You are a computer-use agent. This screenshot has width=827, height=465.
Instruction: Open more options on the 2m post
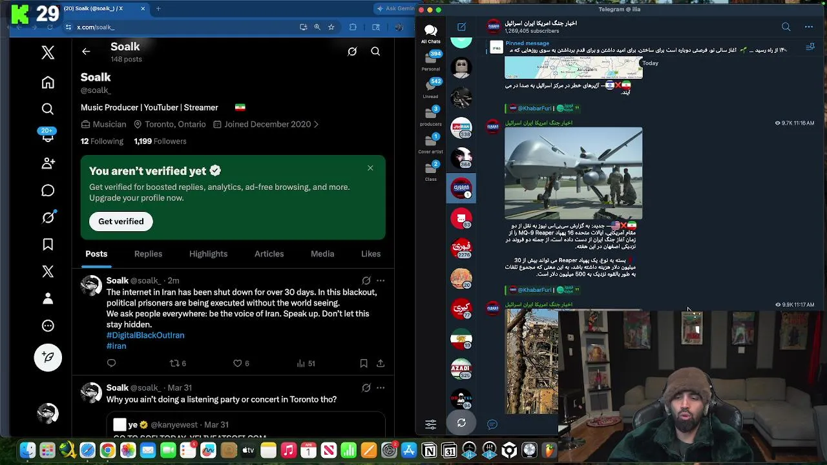pos(381,280)
